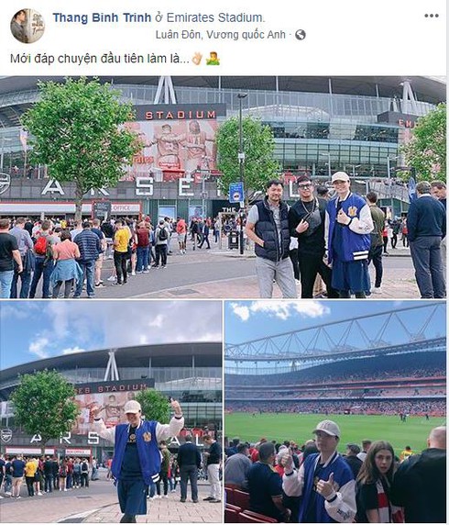Image resolution: width=449 pixels, height=525 pixels.
Task: Open the Emirates Stadium check-in link
Action: pos(214,17)
